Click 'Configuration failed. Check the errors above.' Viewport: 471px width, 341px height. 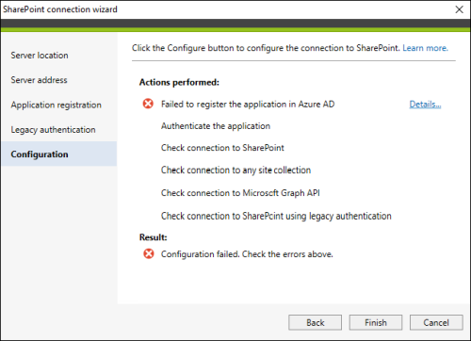[x=247, y=254]
